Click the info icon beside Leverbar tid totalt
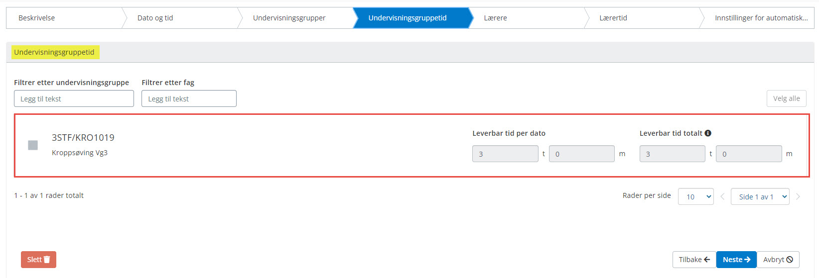 coord(708,133)
